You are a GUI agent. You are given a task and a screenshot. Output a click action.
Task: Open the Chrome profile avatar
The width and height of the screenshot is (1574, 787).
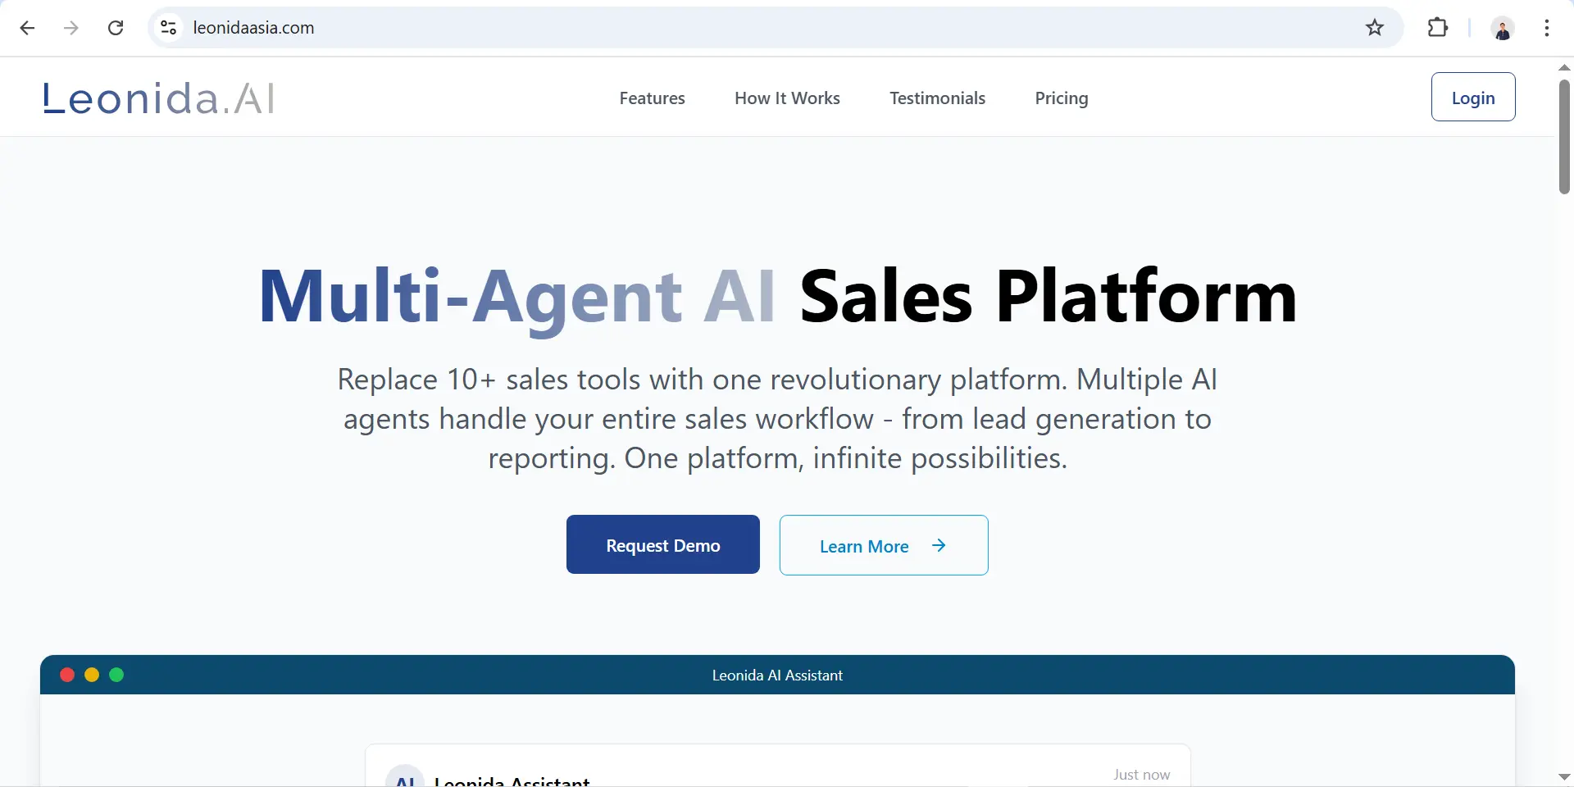pos(1503,28)
